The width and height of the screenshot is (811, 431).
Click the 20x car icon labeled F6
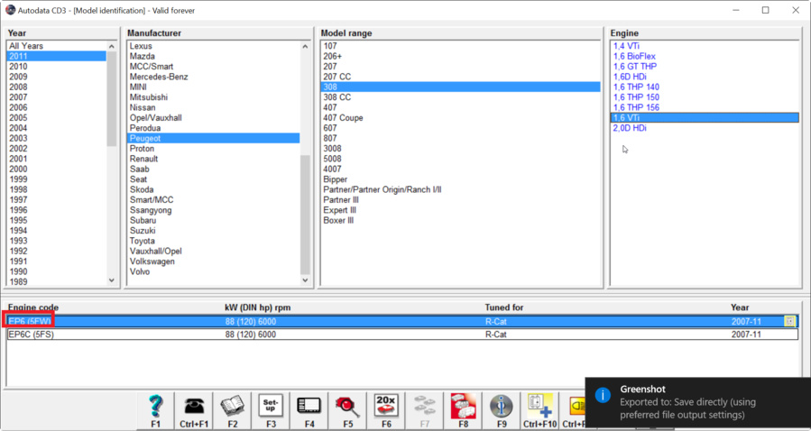(386, 411)
